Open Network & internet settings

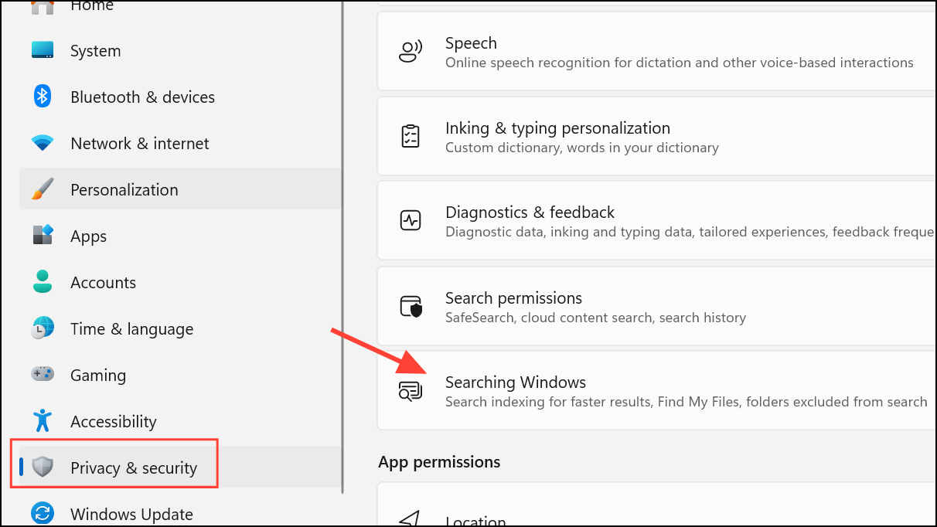point(139,143)
